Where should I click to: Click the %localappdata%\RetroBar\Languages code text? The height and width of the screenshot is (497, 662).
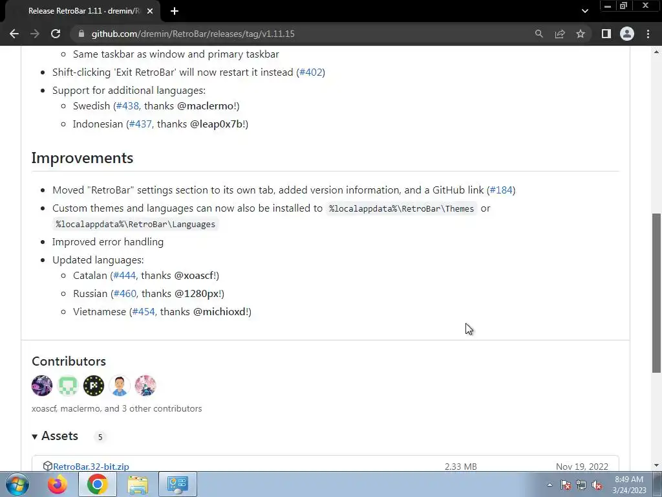[136, 225]
